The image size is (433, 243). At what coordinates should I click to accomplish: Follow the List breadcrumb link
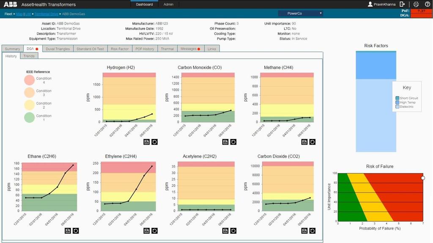[x=28, y=14]
